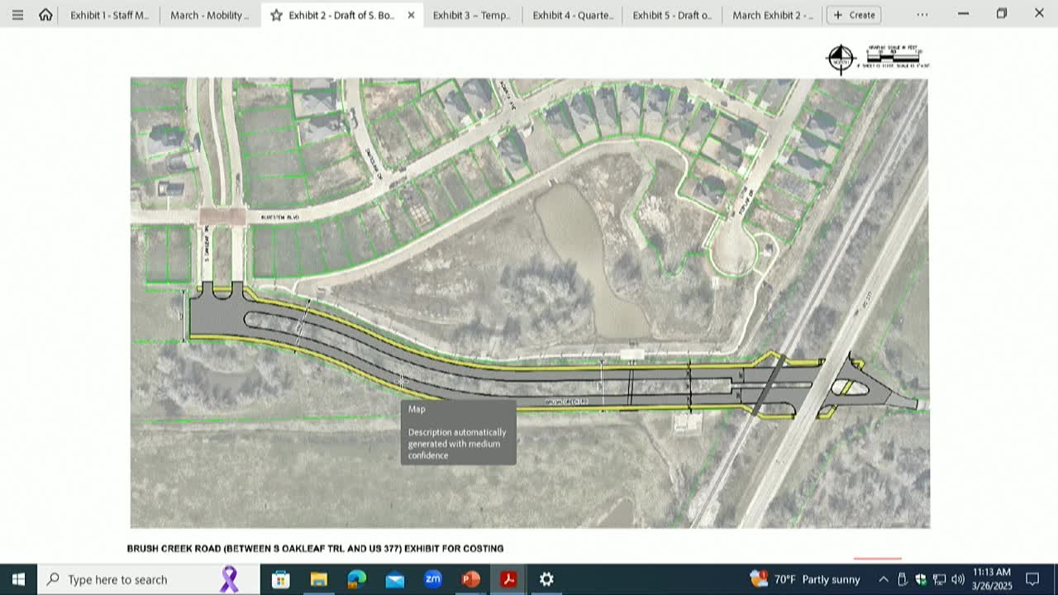Switch to the Exhibit 4 - Quarterly tab
Viewport: 1058px width, 595px height.
tap(572, 14)
